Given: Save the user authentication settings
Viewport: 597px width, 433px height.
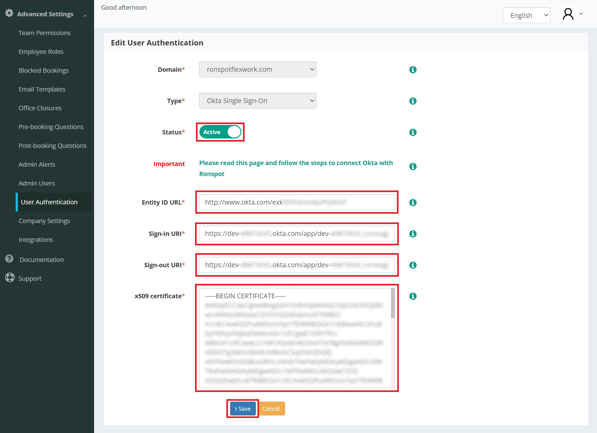Looking at the screenshot, I should [243, 409].
